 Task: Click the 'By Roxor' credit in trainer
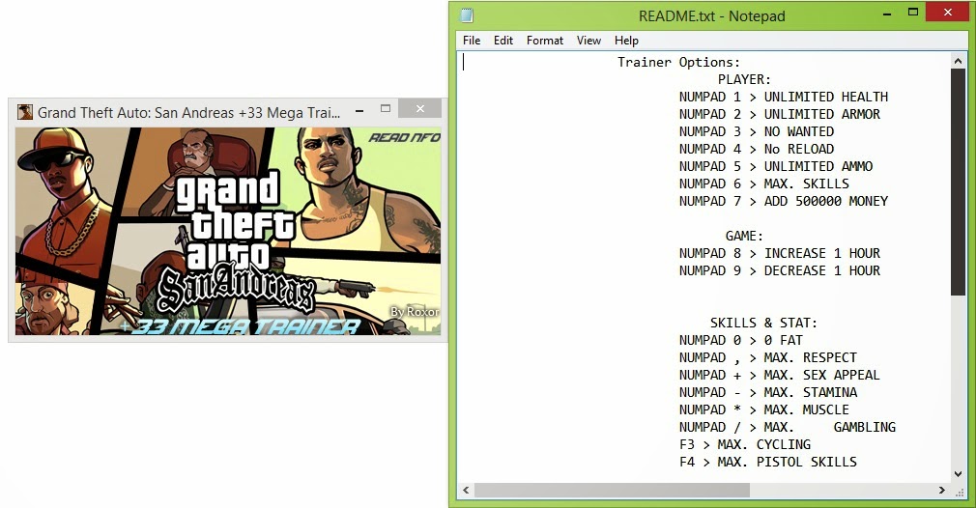point(415,312)
